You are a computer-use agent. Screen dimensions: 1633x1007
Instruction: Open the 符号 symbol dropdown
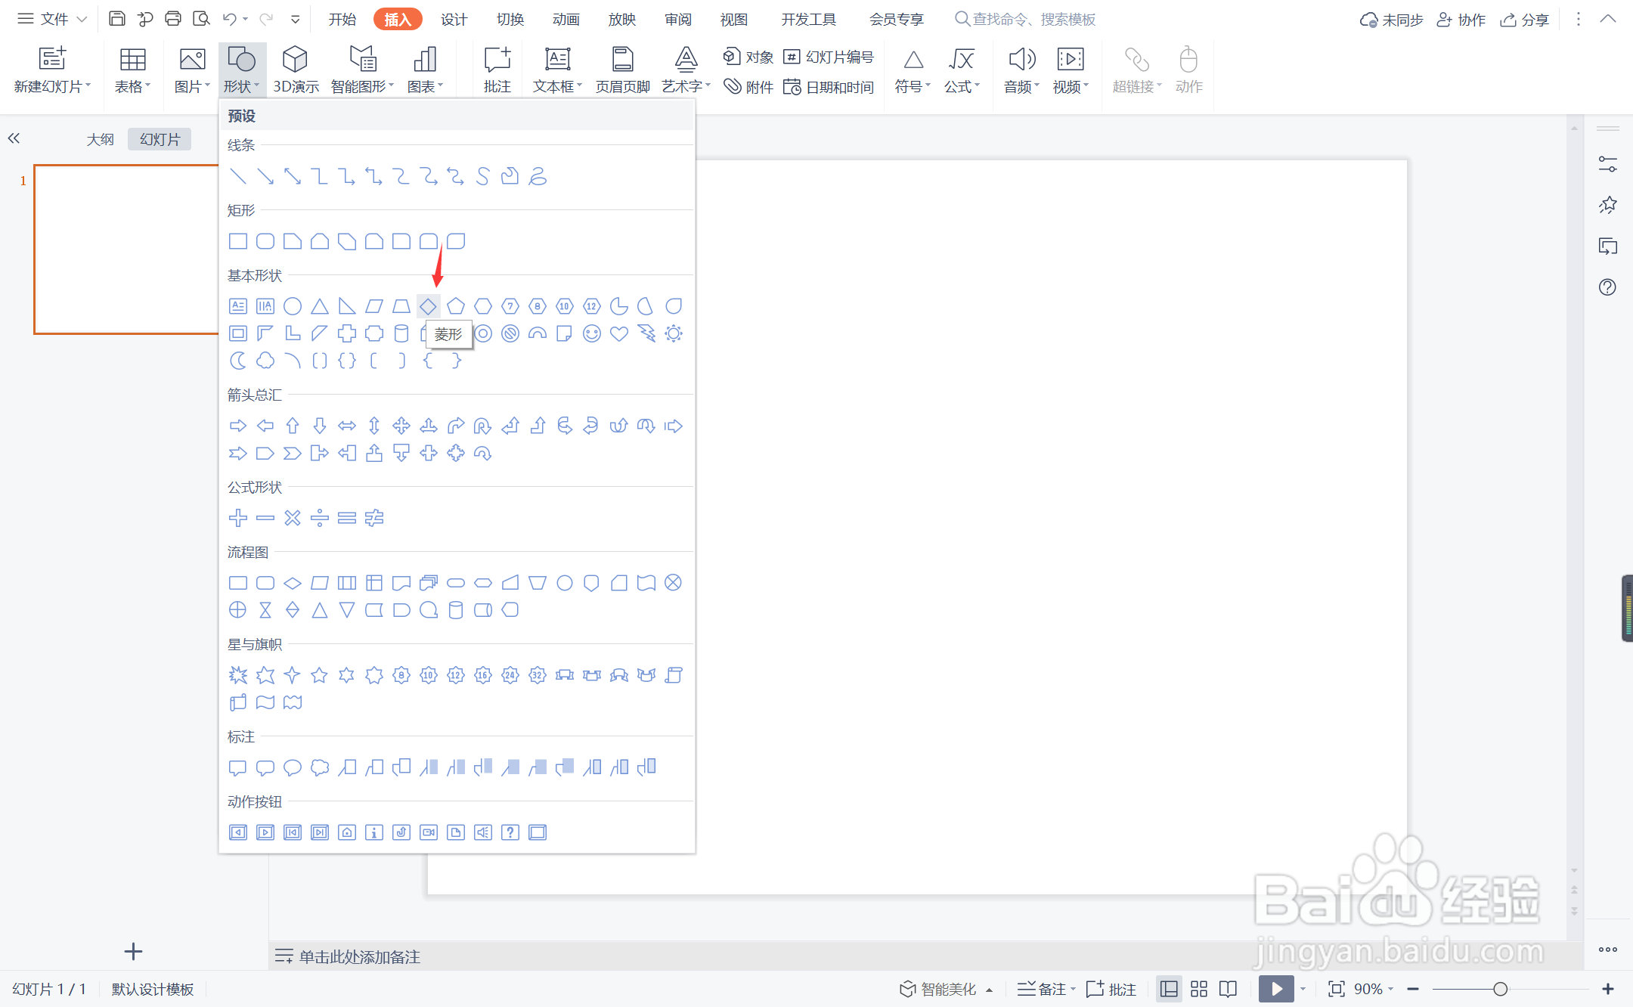tap(913, 87)
